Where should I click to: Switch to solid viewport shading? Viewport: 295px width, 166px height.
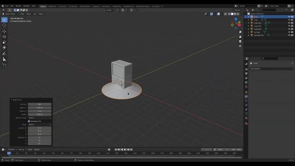(232, 14)
